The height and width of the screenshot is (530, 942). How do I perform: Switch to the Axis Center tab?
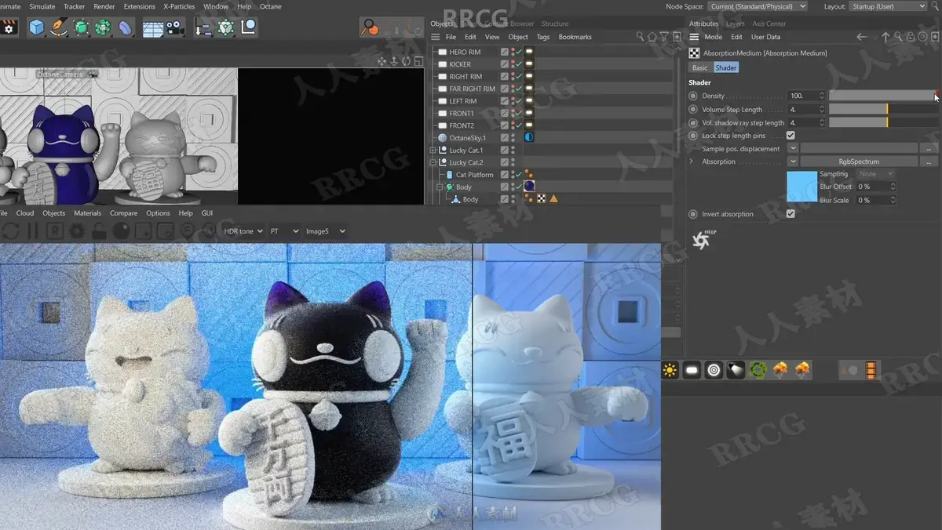[x=769, y=24]
